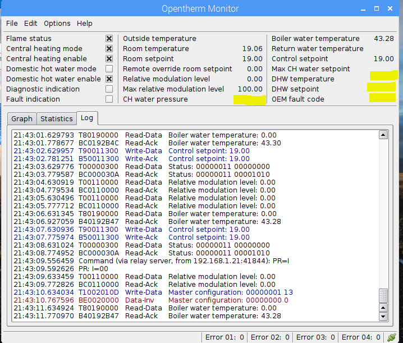Click the log line with PR=I command
The image size is (403, 343).
point(152,260)
